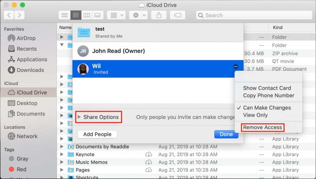Screen dimensions: 316x179
Task: Go back with the back arrow
Action: [9, 15]
